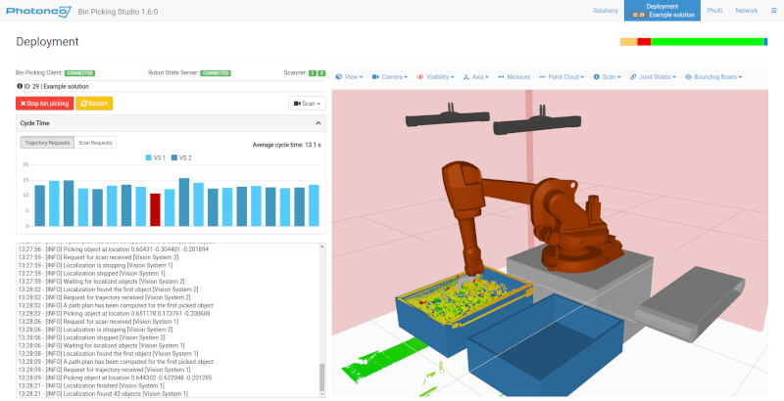Click the Axis icon in viewer toolbar

pyautogui.click(x=466, y=77)
